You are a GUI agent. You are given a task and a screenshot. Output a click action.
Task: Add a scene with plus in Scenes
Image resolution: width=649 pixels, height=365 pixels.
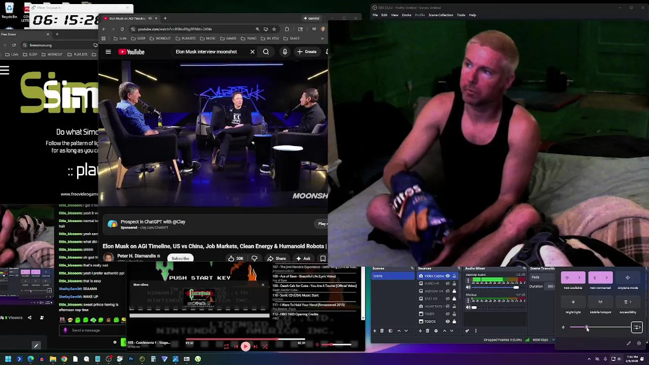[375, 331]
